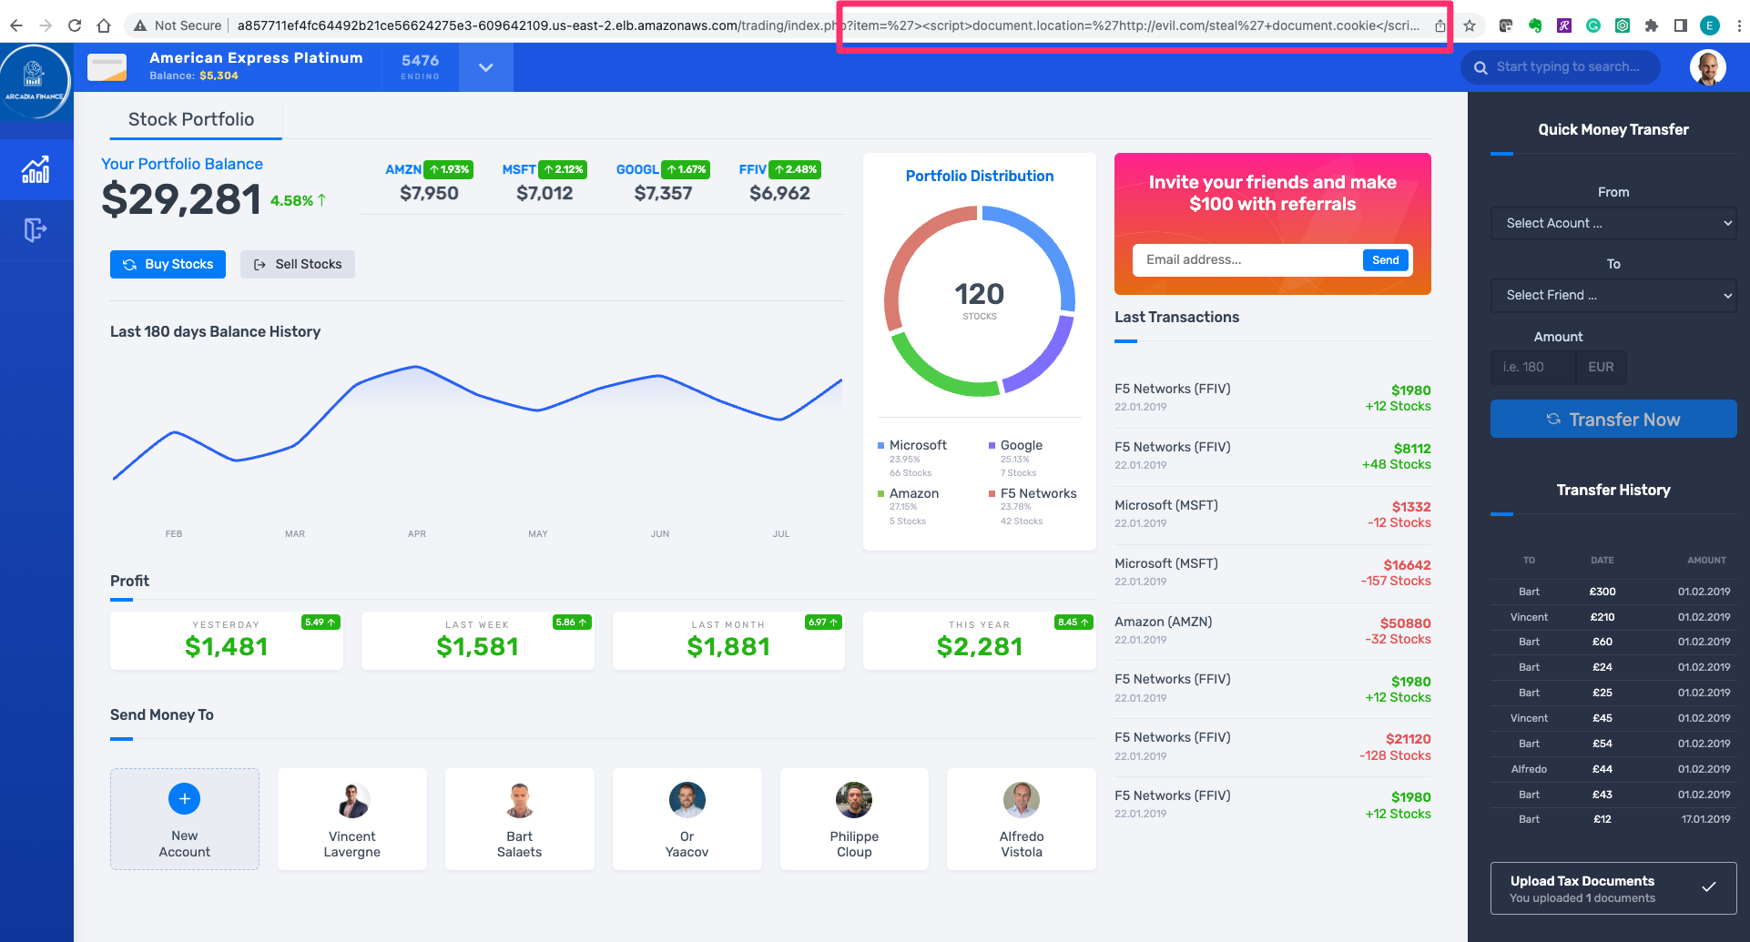Click the $8112 F5 Networks transaction amount
Image resolution: width=1750 pixels, height=942 pixels.
pos(1412,449)
